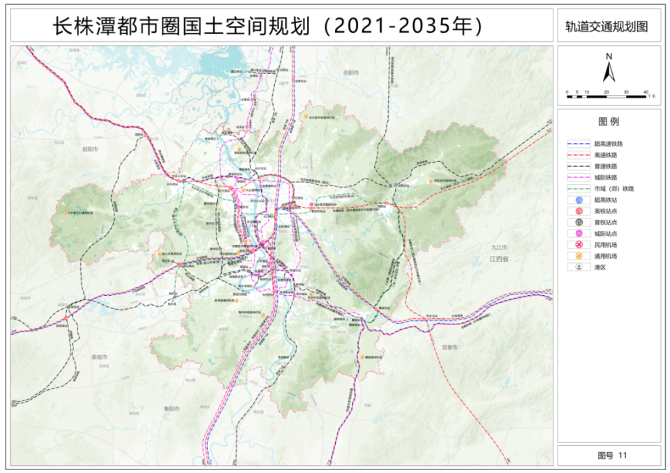670x473 pixels.
Task: Click the red 高铁站点 legend icon
Action: 579,211
